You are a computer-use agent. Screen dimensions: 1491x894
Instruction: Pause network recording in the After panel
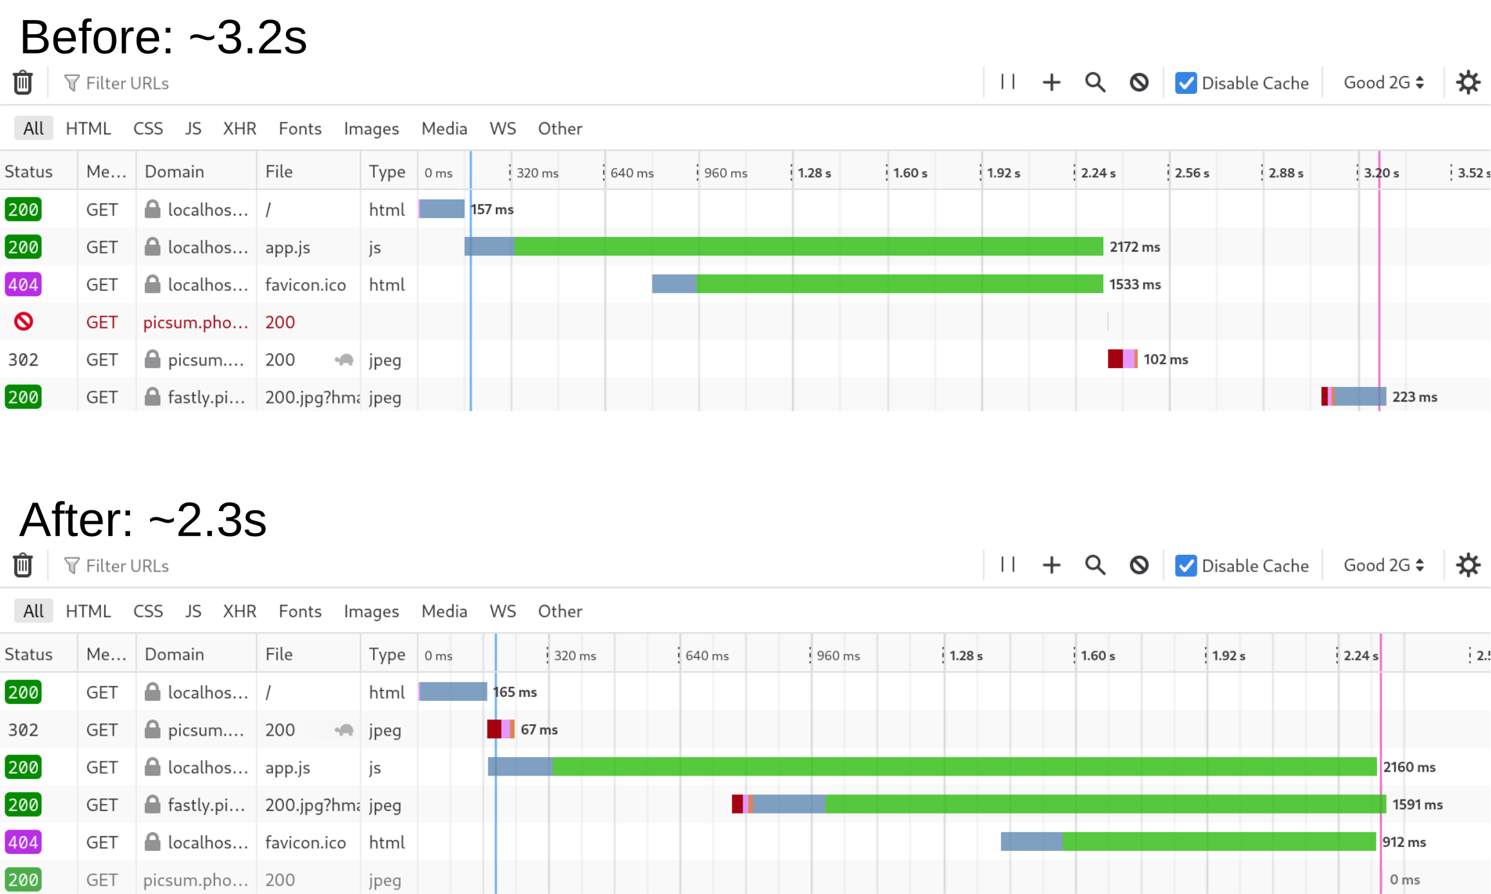(x=1008, y=565)
